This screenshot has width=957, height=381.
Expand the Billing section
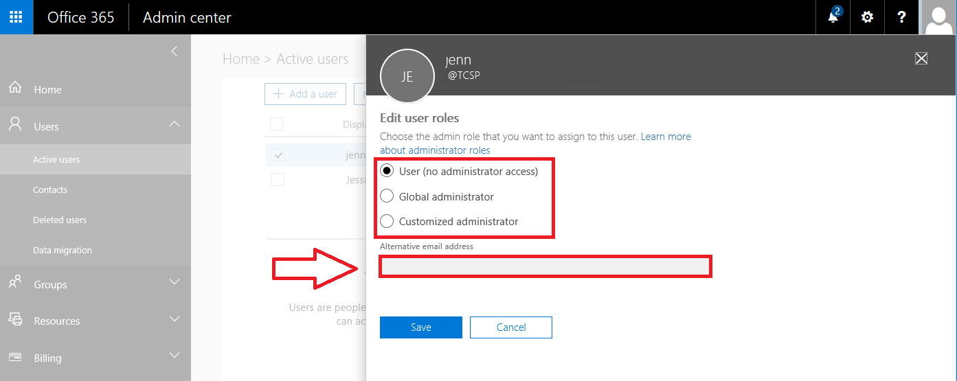click(x=174, y=356)
